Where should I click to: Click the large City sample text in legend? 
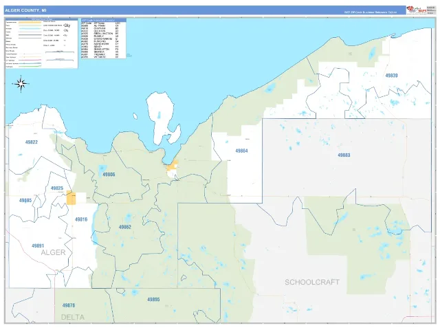[67, 25]
